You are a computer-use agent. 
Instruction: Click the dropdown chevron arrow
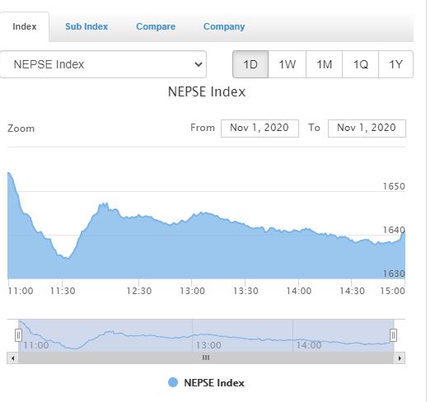click(199, 64)
